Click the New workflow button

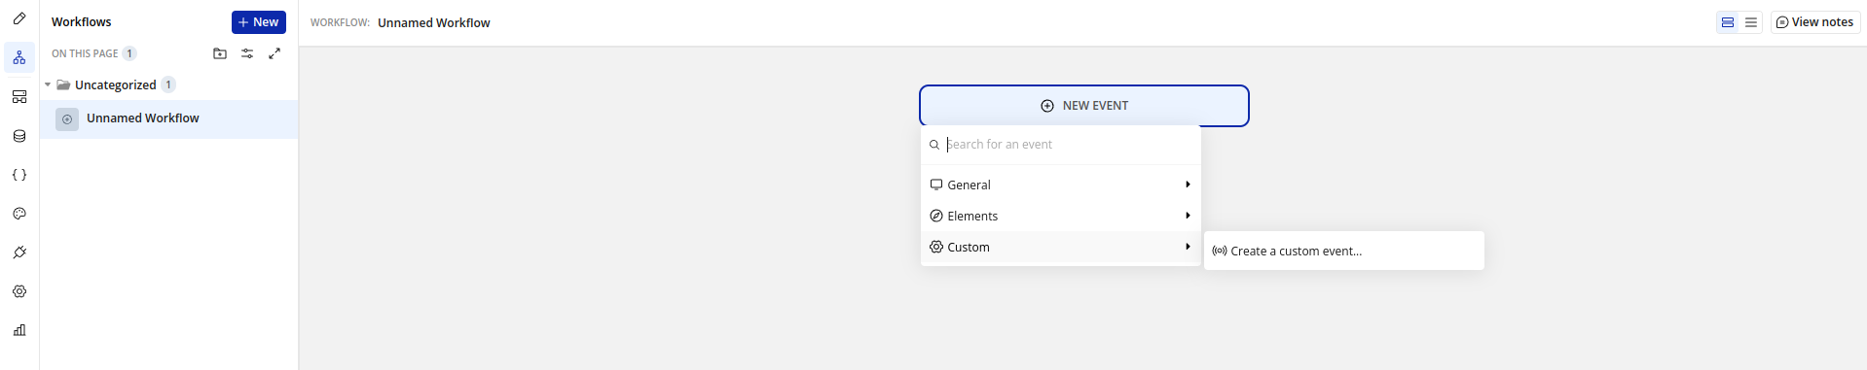(x=259, y=22)
